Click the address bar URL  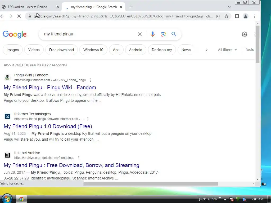[x=123, y=16]
